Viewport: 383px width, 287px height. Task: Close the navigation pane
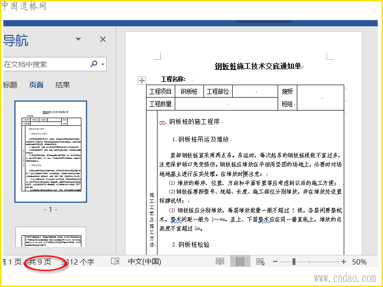(103, 39)
